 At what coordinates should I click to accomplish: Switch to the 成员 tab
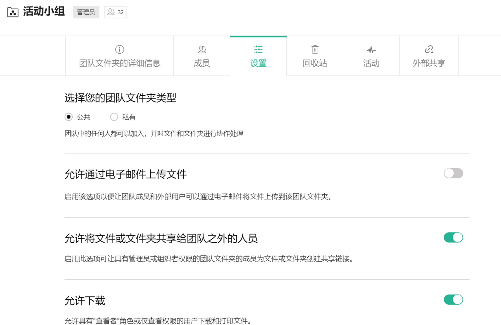[202, 63]
